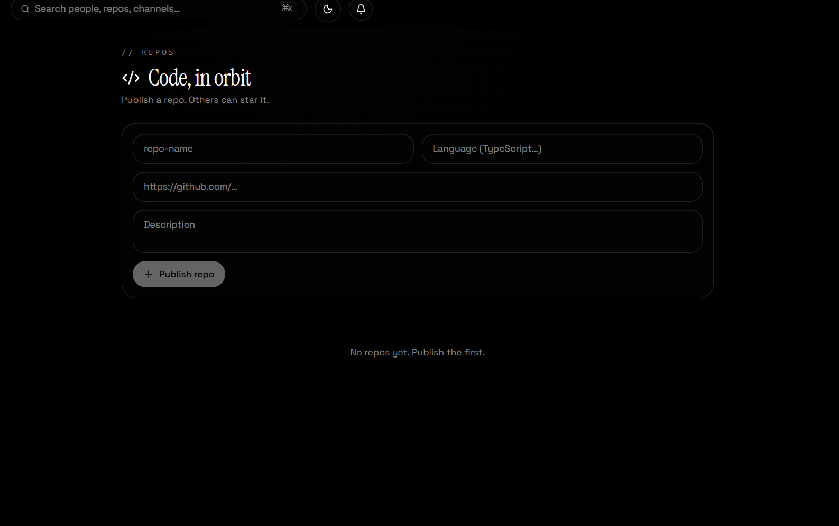This screenshot has height=526, width=839.
Task: Toggle dark mode with the moon icon
Action: 328,9
